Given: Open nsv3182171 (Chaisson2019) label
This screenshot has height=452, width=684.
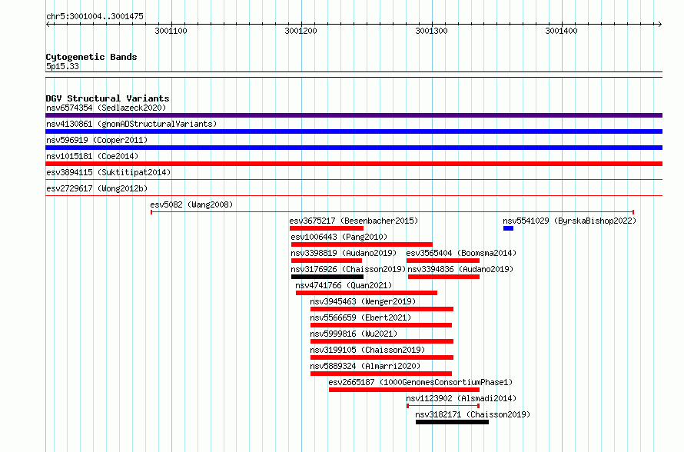Looking at the screenshot, I should (x=473, y=414).
